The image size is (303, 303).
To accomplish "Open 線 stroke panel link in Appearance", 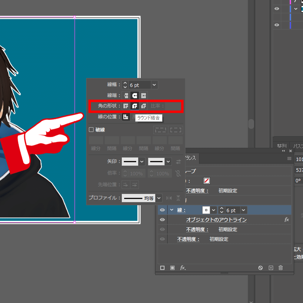I will pos(181,210).
